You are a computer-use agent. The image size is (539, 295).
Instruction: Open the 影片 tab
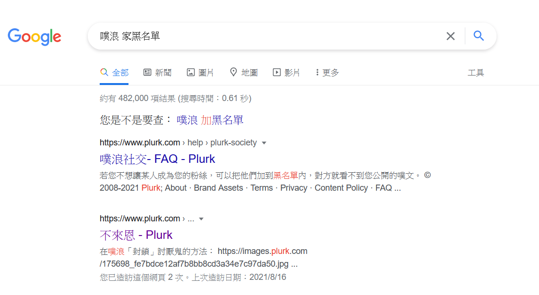pos(286,73)
